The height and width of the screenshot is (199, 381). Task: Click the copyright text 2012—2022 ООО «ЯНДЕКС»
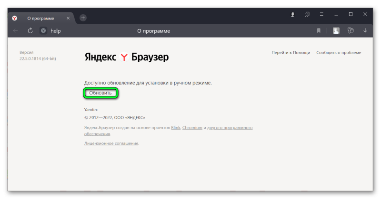coord(115,118)
